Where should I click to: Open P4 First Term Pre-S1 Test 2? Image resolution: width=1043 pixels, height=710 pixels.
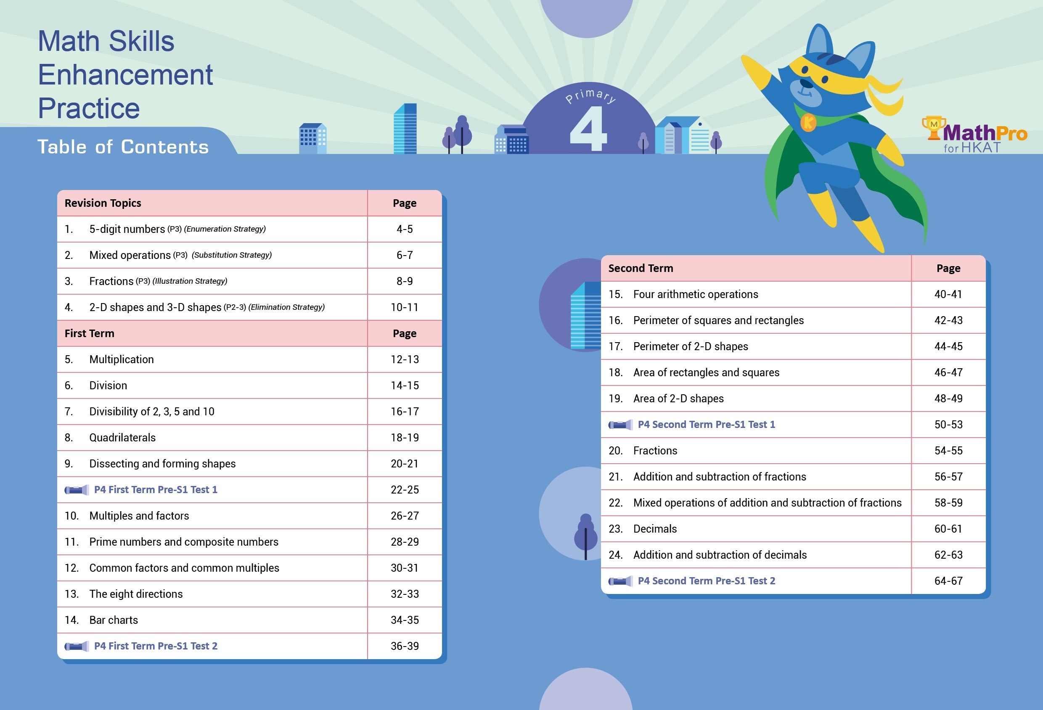pyautogui.click(x=156, y=646)
